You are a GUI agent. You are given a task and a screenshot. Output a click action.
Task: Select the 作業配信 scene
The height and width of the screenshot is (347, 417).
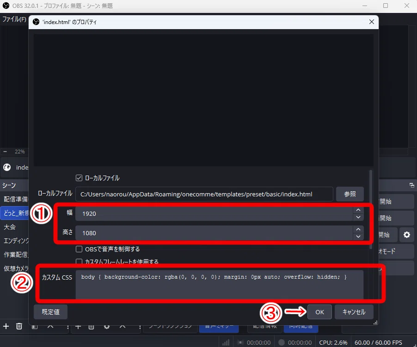point(15,255)
